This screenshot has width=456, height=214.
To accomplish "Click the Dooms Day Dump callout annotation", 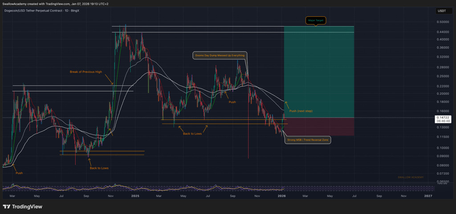I will pyautogui.click(x=220, y=55).
